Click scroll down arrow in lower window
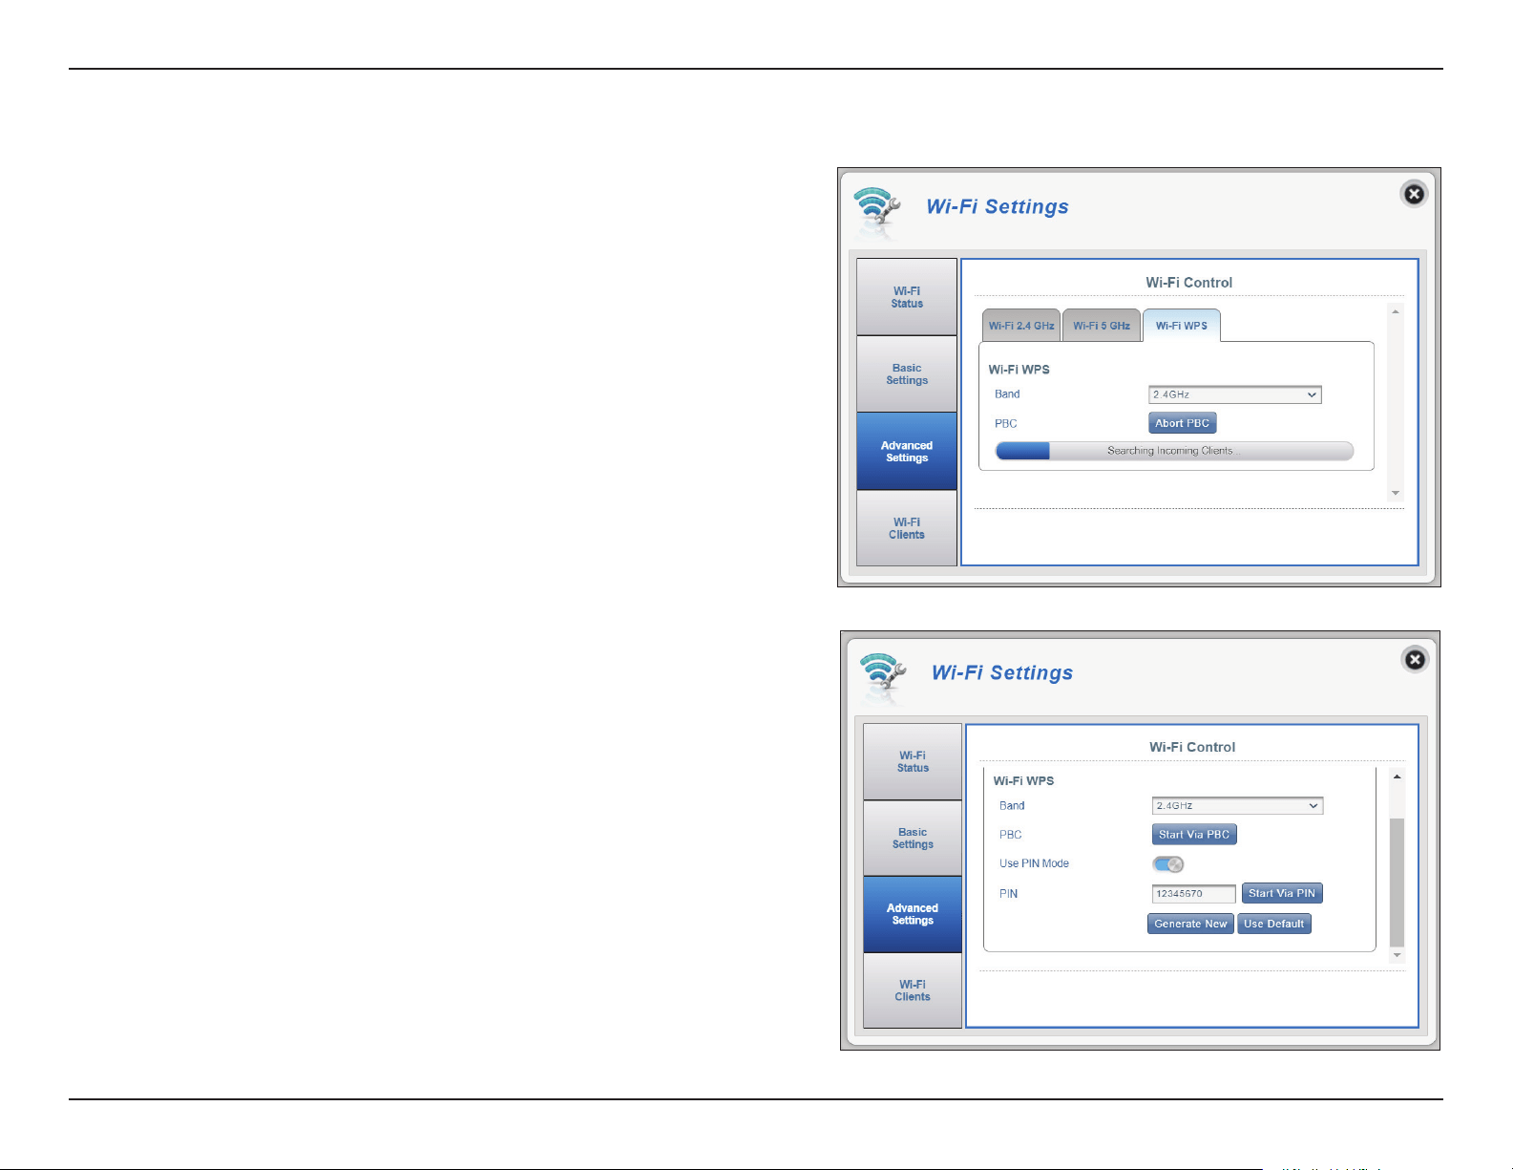 pyautogui.click(x=1397, y=955)
